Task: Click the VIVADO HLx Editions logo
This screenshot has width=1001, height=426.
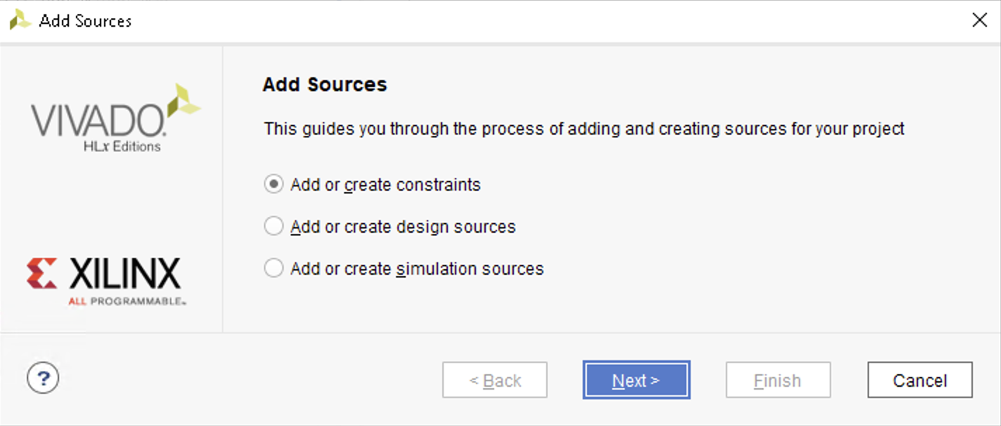Action: click(x=114, y=118)
